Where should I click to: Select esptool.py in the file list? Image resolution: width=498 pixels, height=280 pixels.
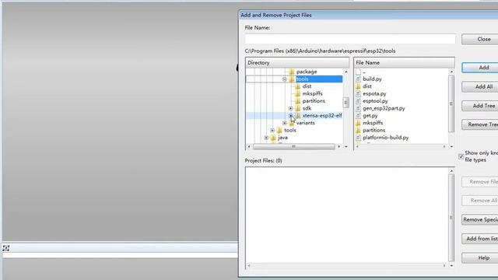pyautogui.click(x=375, y=101)
